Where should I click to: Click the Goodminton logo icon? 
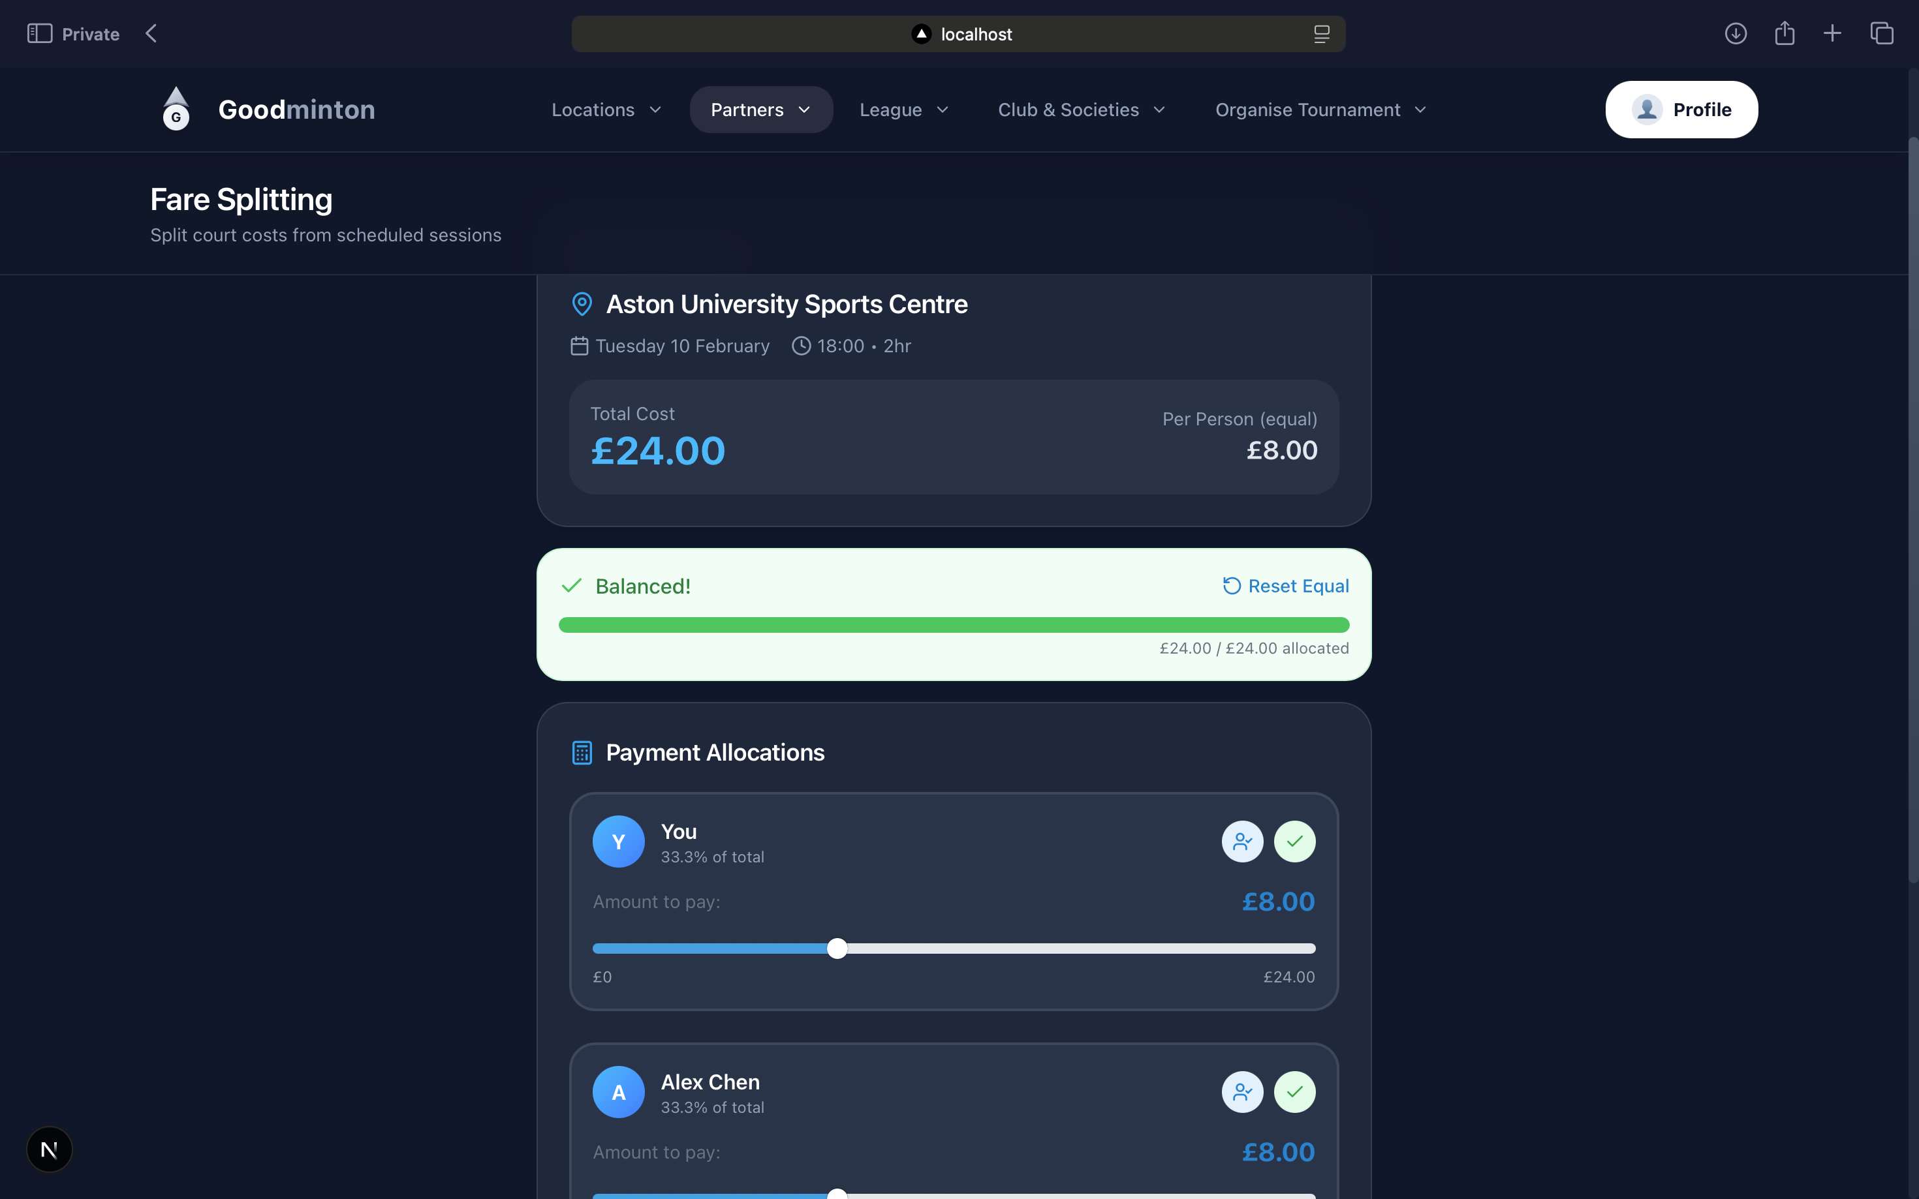[176, 110]
